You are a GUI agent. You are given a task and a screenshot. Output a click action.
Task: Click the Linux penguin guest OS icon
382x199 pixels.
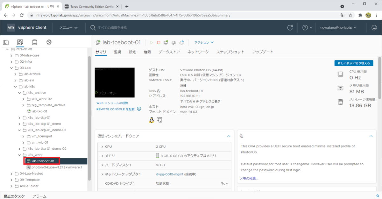coord(152,120)
